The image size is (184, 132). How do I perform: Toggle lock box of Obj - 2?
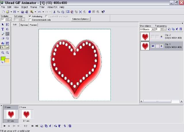point(157,37)
